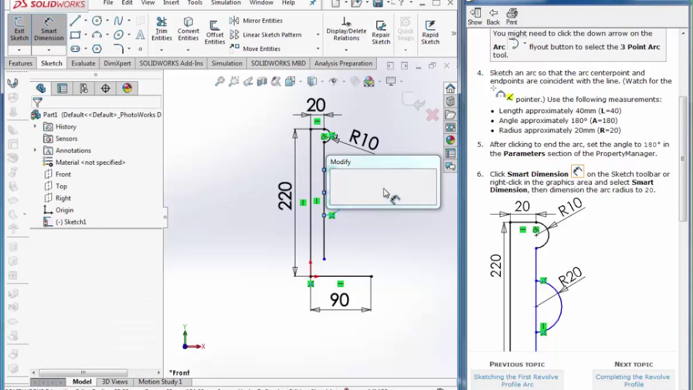
Task: Open the ConfigurationManager tab
Action: click(x=84, y=88)
